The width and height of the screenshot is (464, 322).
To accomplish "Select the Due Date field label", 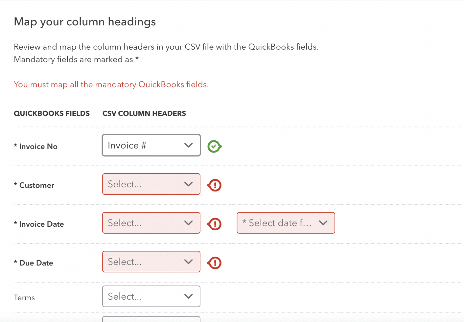I will (x=33, y=263).
